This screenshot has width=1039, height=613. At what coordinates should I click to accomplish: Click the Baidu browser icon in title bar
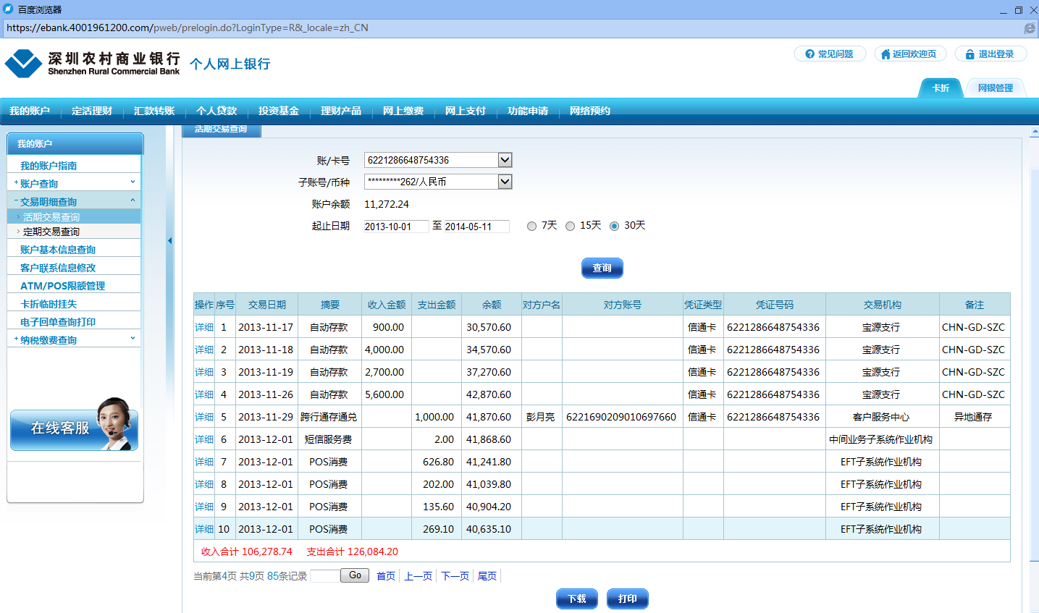click(9, 9)
